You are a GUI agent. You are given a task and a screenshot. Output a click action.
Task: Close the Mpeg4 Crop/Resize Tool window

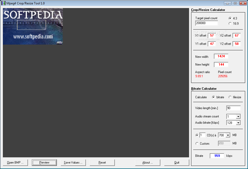click(243, 3)
